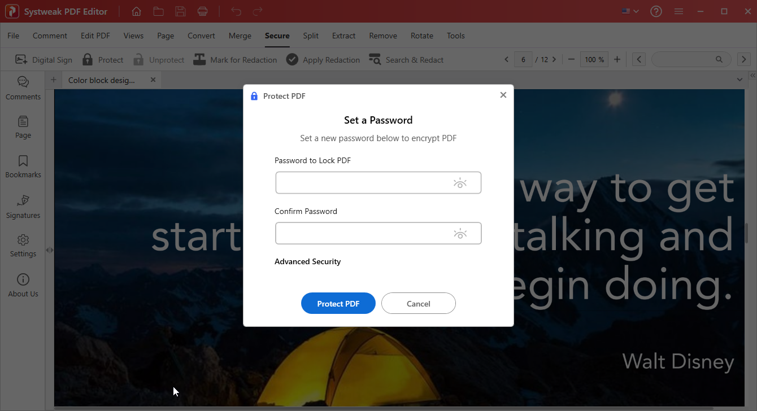Screen dimensions: 757x411
Task: Expand the Advanced Security section
Action: pos(307,261)
